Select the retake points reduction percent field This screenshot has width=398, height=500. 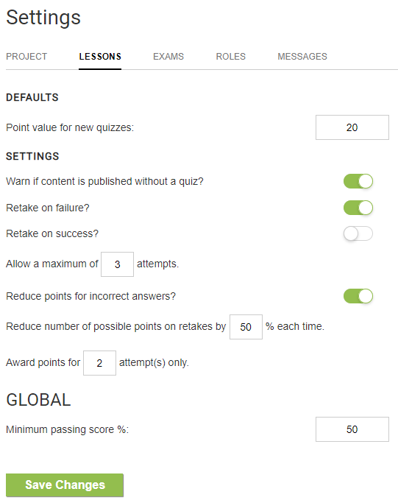tap(246, 327)
